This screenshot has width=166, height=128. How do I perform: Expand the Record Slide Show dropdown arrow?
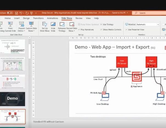tap(74, 31)
